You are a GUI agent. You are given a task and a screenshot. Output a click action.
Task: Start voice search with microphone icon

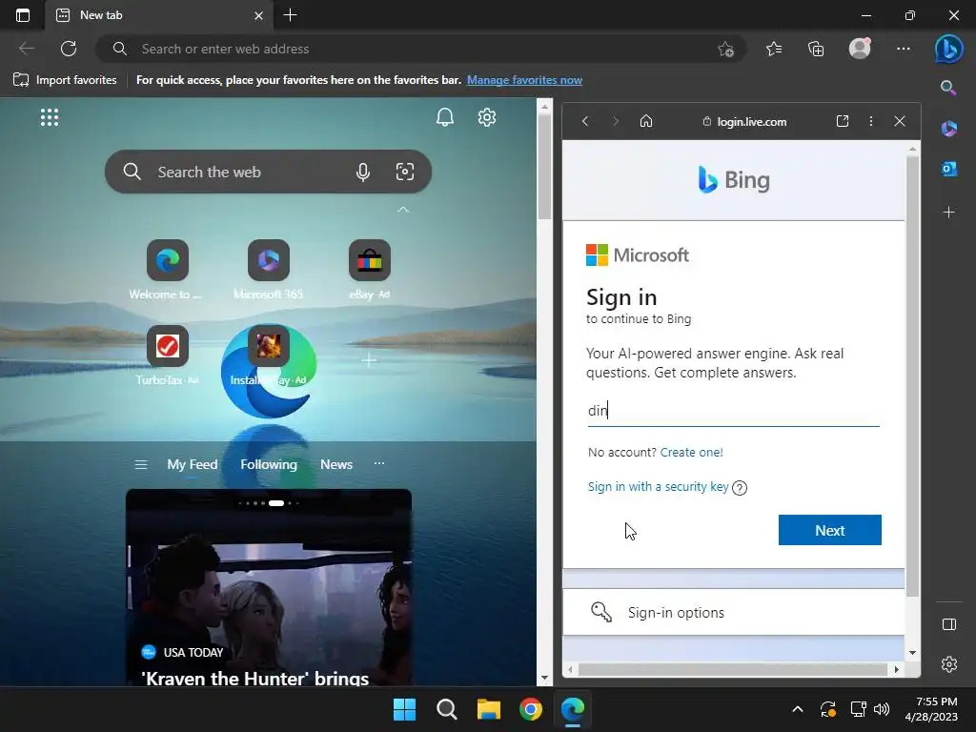click(x=363, y=172)
